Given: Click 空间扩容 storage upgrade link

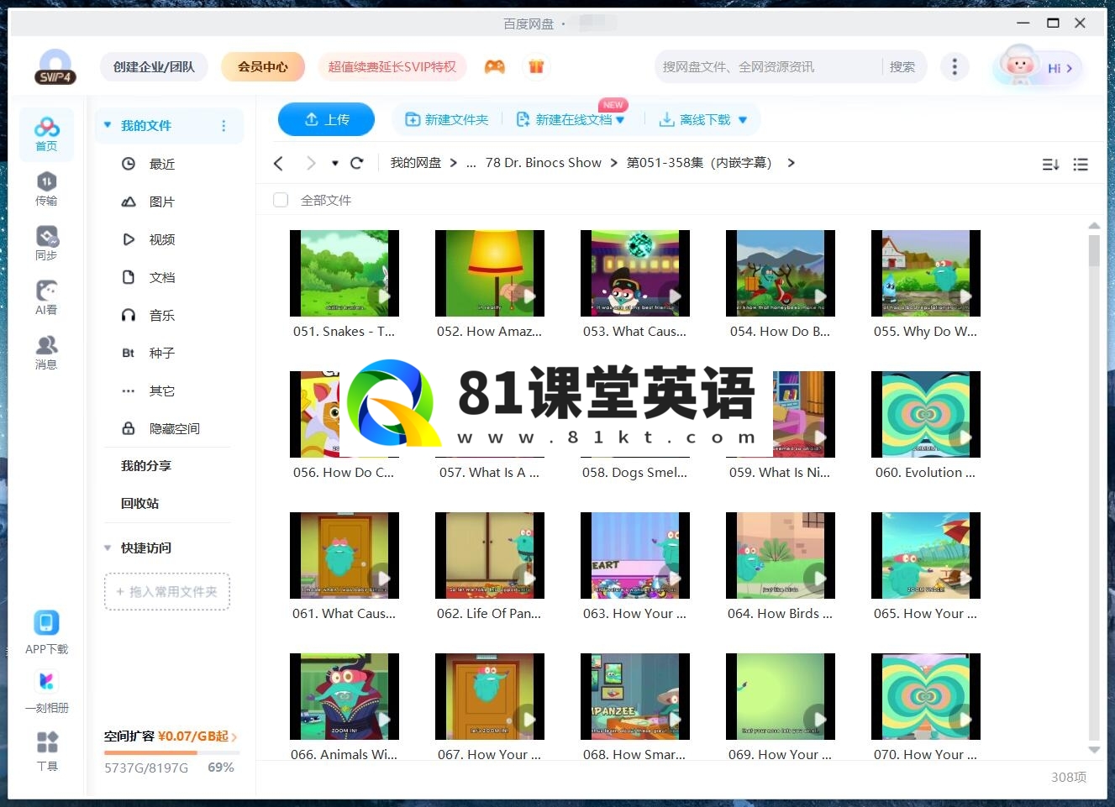Looking at the screenshot, I should coord(171,736).
